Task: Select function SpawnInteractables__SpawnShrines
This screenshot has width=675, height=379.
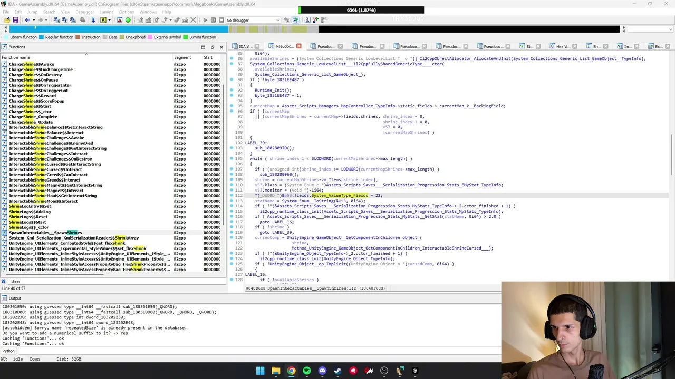Action: [45, 233]
